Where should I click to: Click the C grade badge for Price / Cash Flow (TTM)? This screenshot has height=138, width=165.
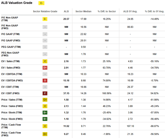pos(45,126)
